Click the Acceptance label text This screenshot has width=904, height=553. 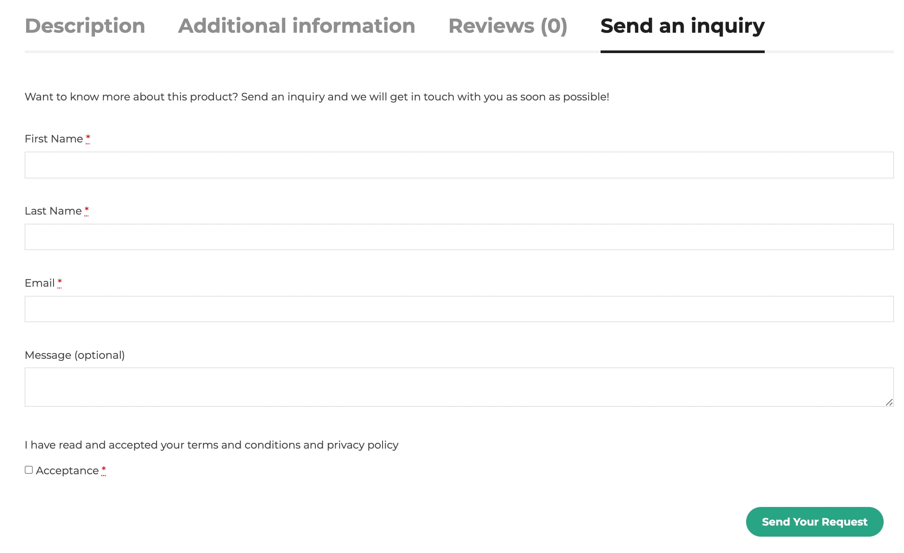67,471
